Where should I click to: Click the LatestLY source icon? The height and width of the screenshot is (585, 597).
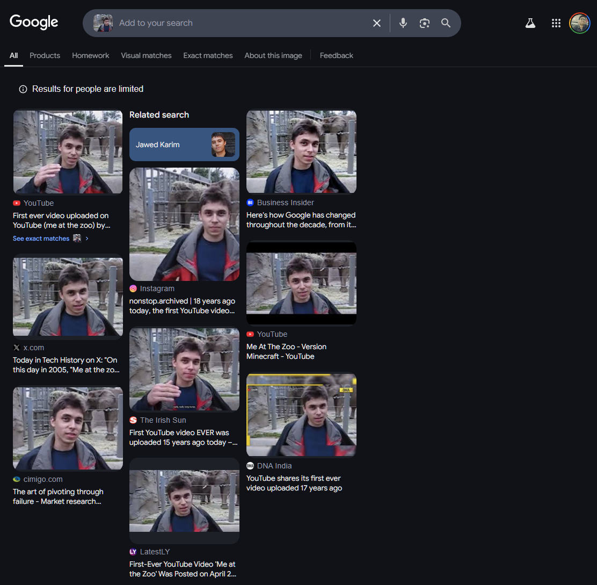click(133, 552)
